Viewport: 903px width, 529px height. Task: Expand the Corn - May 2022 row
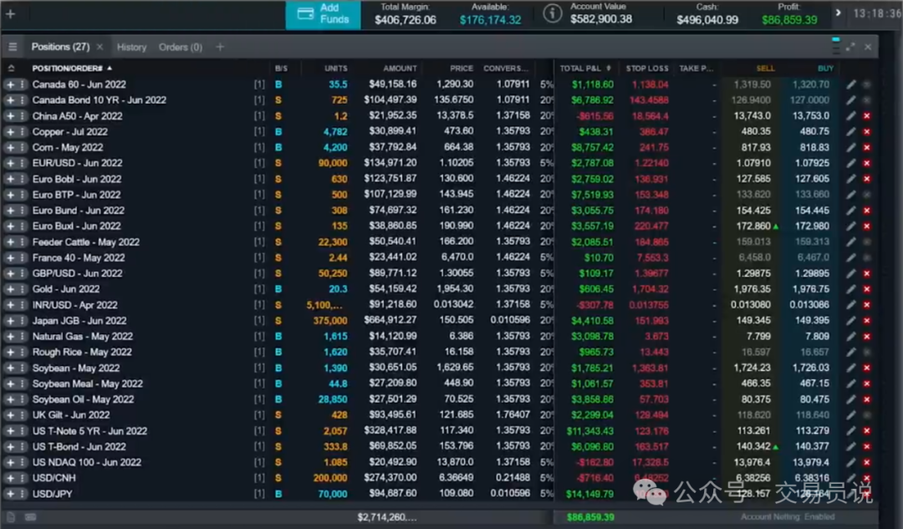[10, 148]
